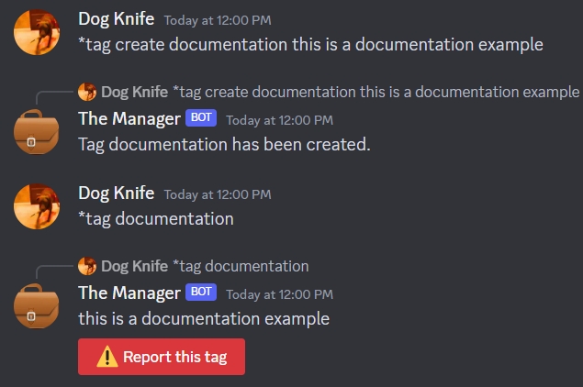583x387 pixels.
Task: Click Dog Knife's avatar beside the tag create message
Action: [x=37, y=33]
